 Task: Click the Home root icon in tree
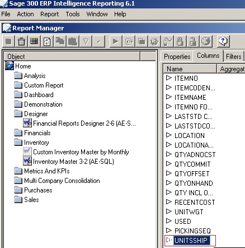coord(10,66)
